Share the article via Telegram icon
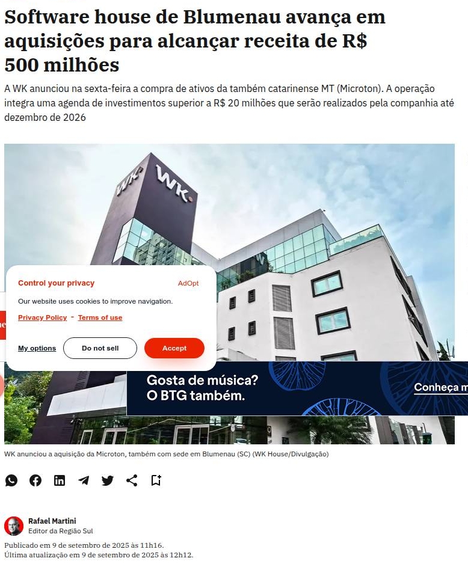Image resolution: width=468 pixels, height=567 pixels. pos(84,480)
